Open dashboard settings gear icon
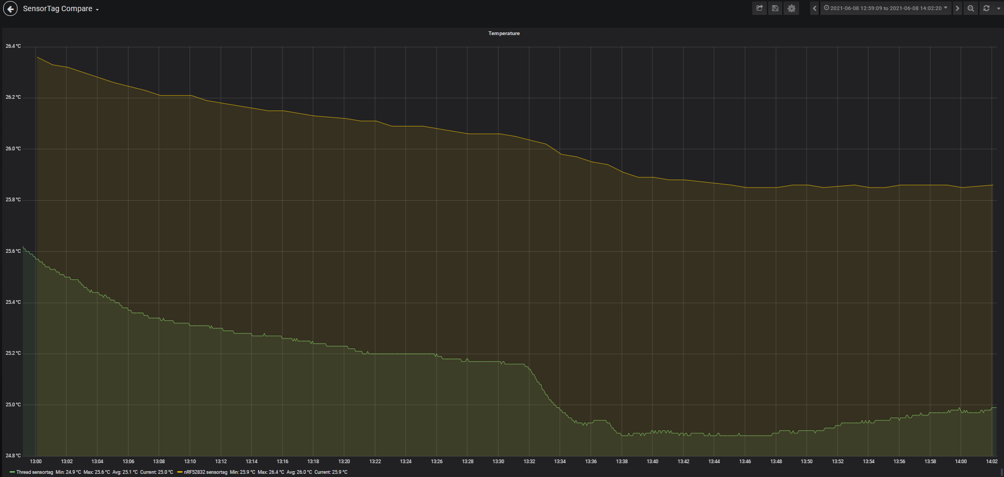 point(792,8)
